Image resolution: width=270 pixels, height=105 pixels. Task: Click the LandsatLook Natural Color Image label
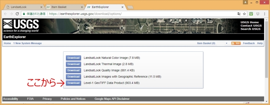tap(112, 58)
